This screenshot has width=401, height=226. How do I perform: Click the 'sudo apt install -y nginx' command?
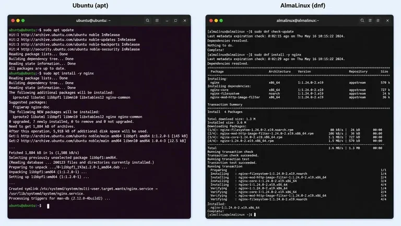point(68,73)
